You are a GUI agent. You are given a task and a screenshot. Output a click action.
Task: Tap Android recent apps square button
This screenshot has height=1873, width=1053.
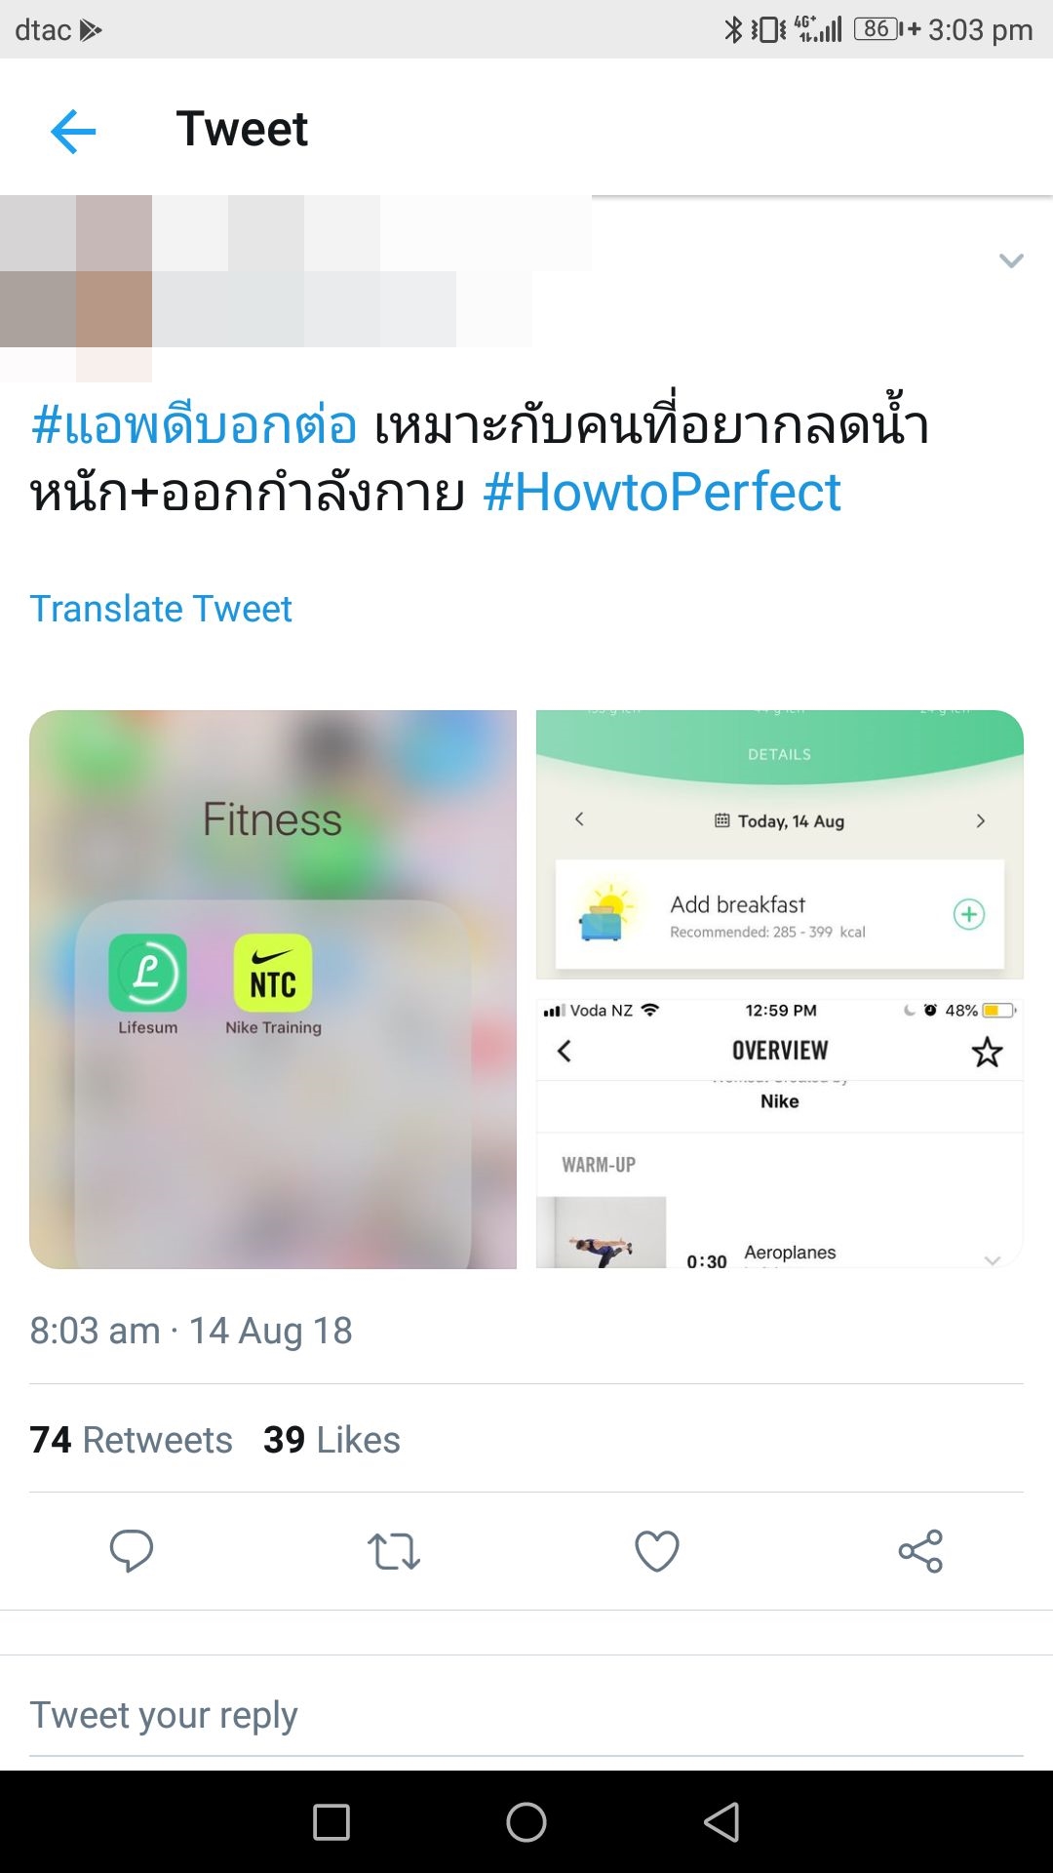tap(331, 1822)
